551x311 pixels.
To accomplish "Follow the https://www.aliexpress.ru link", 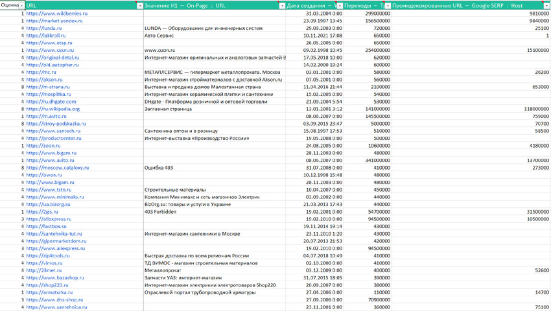I will (56, 248).
